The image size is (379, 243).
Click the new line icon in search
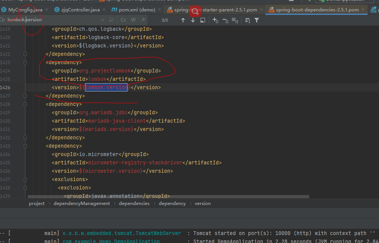[111, 20]
